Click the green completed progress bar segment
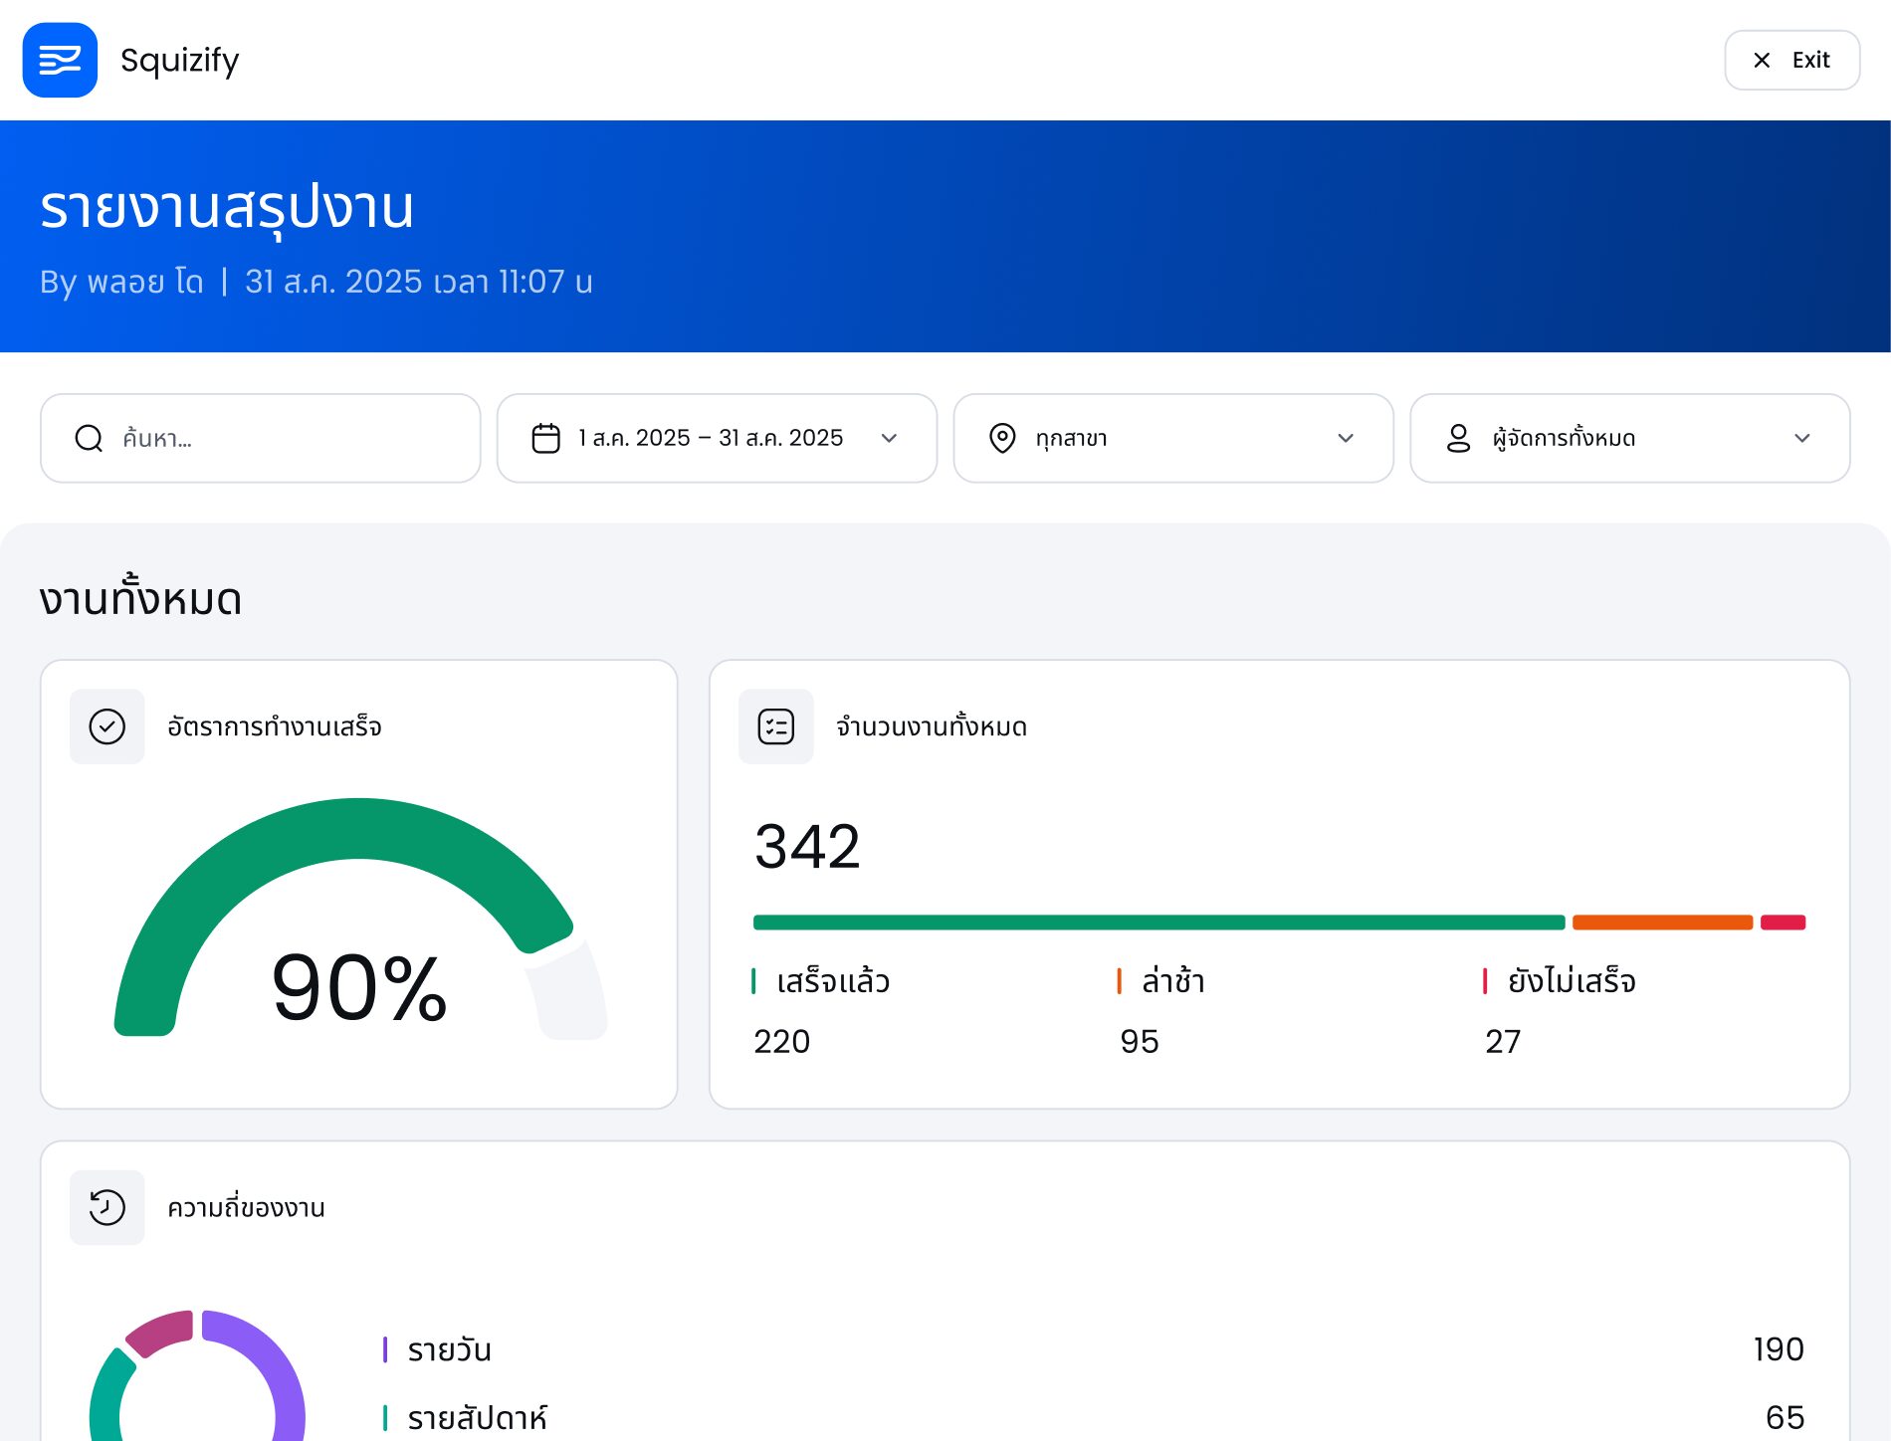Screen dimensions: 1891x1441 tap(1158, 923)
